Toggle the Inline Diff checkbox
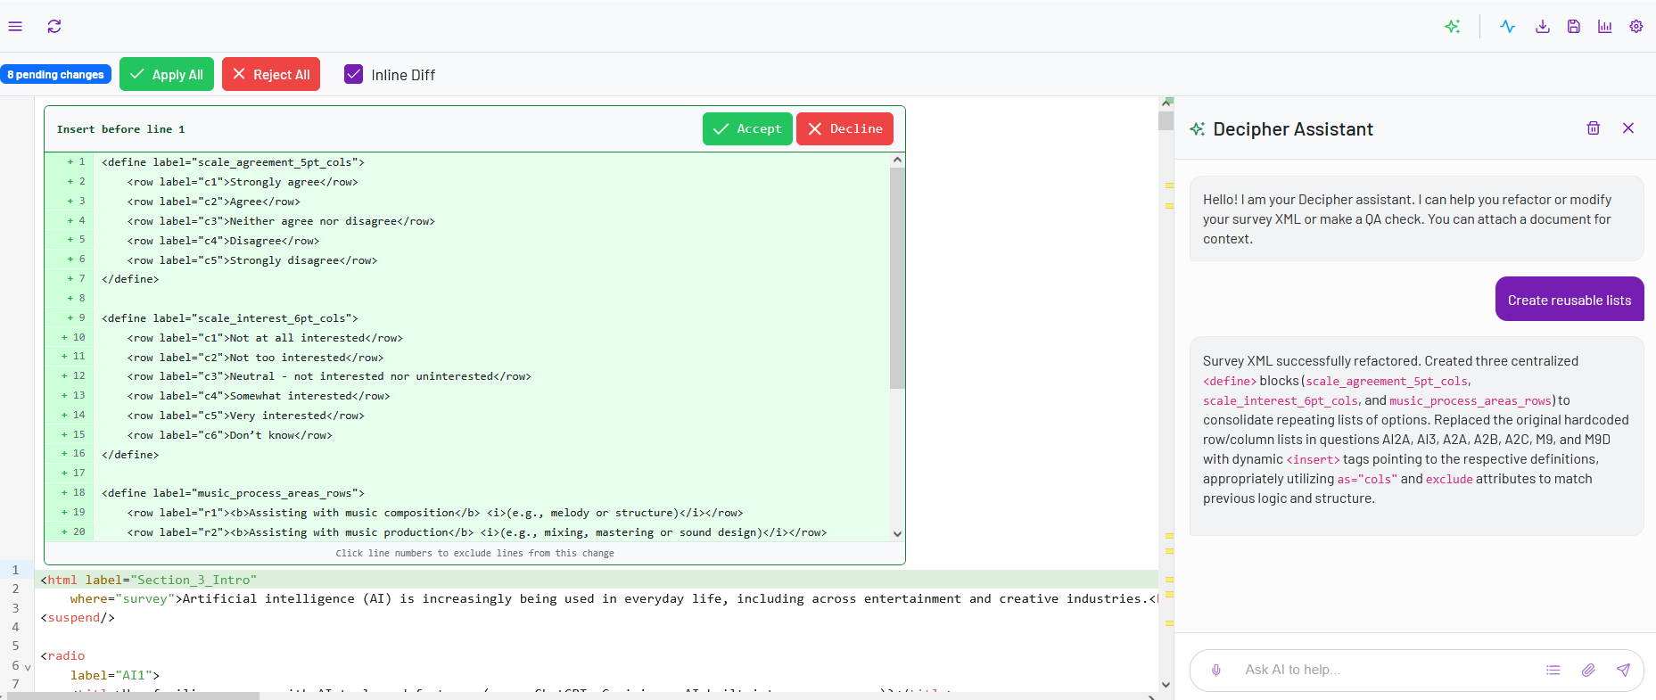The height and width of the screenshot is (700, 1656). 354,74
